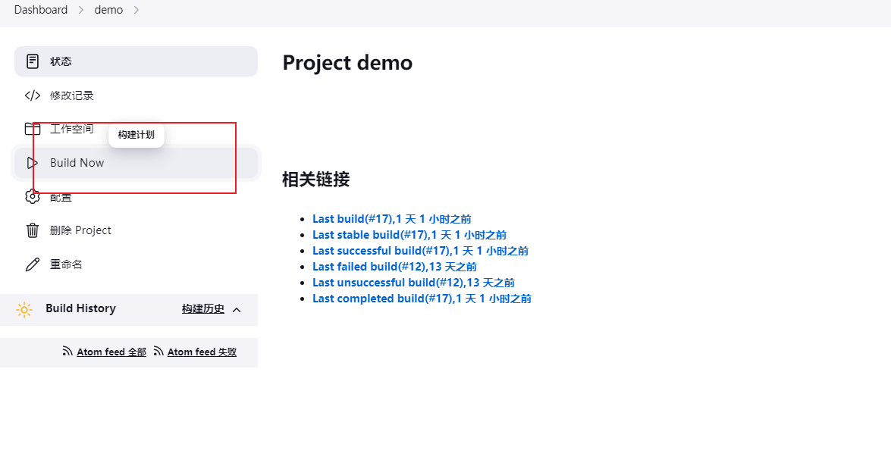Click the demo breadcrumb link
891x466 pixels.
108,10
